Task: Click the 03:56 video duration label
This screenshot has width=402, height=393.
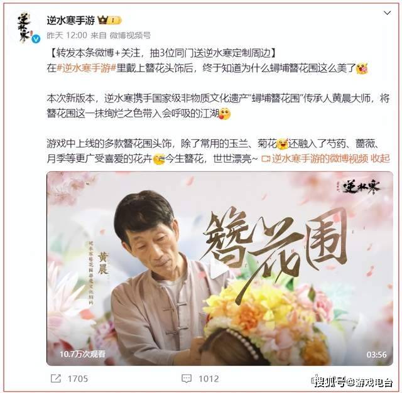Action: (376, 355)
